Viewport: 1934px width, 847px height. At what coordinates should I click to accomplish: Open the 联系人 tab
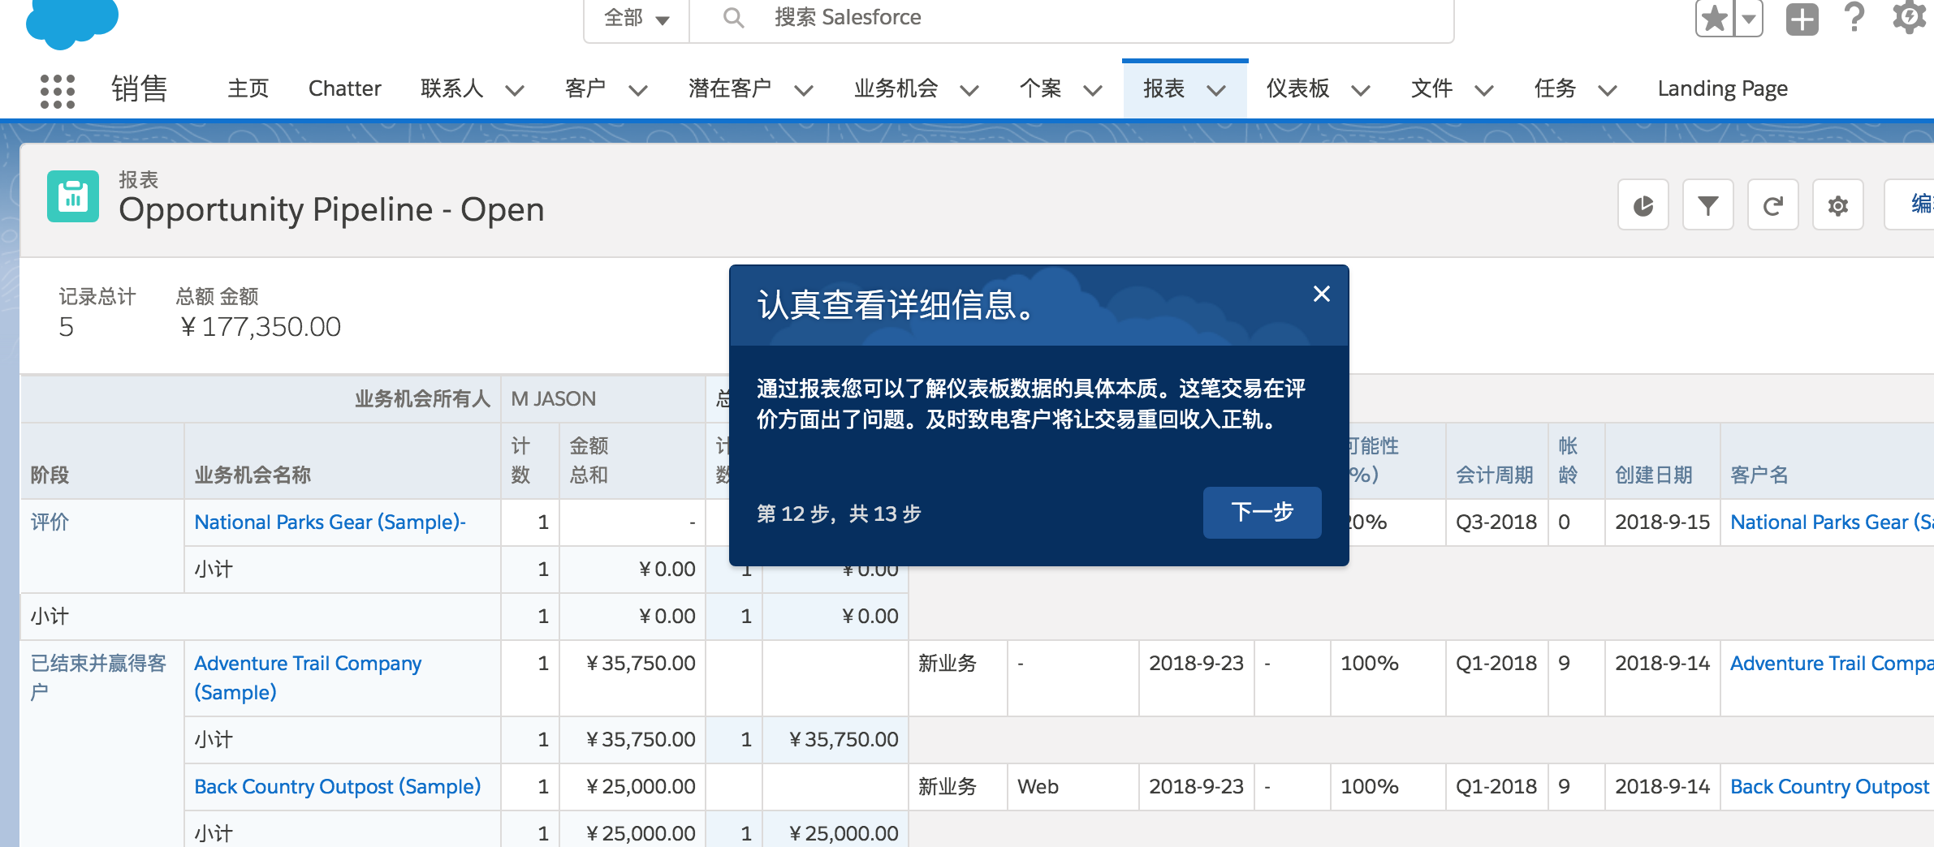tap(451, 88)
